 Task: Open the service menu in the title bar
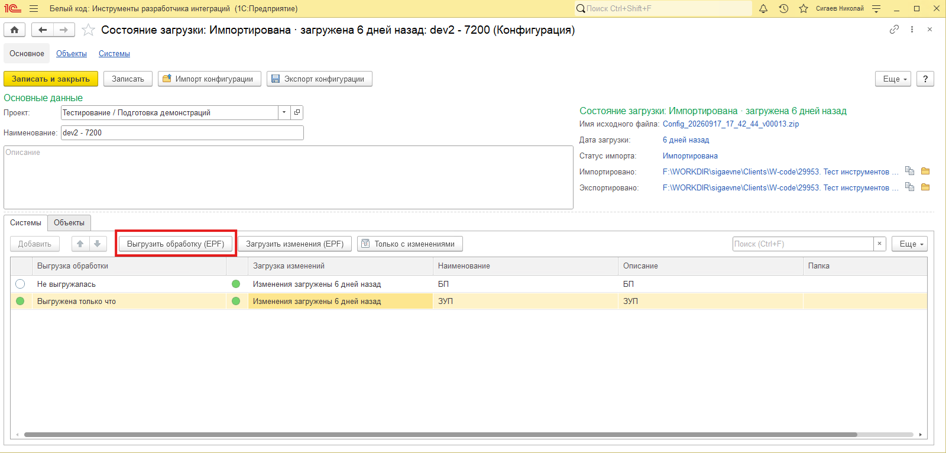(x=876, y=9)
